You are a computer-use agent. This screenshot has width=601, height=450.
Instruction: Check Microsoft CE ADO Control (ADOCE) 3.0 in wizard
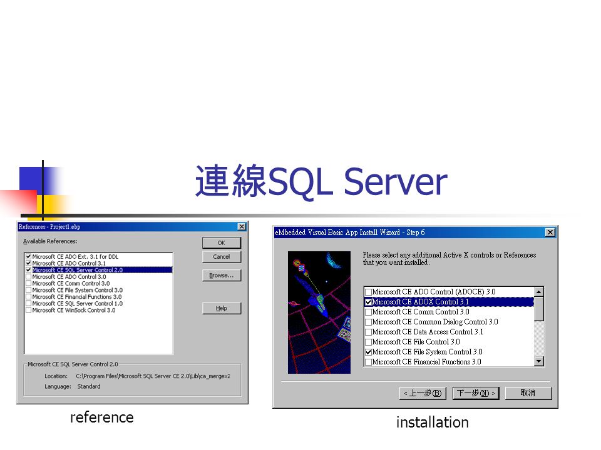(368, 292)
